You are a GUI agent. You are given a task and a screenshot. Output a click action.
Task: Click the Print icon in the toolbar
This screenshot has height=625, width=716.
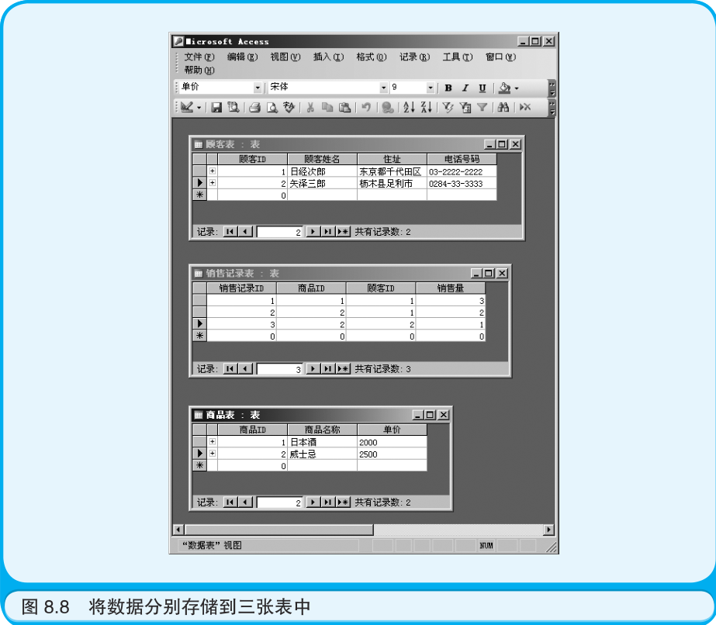pyautogui.click(x=254, y=107)
